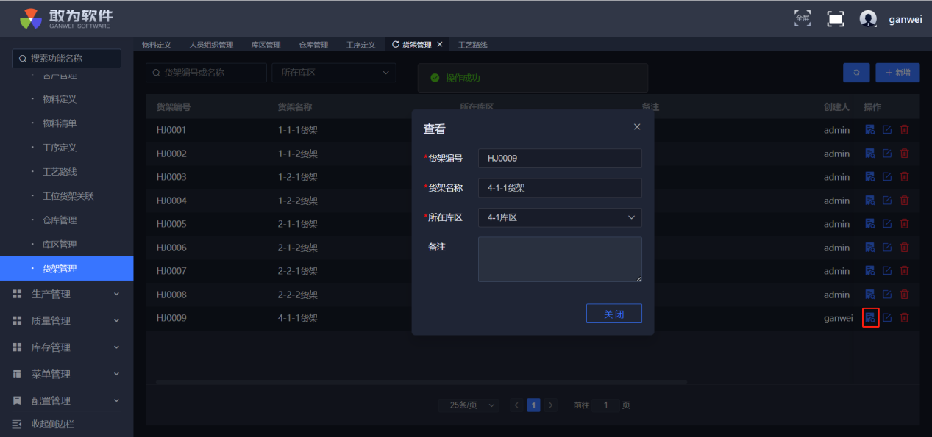Click the edit icon for row HJ0001
This screenshot has width=932, height=437.
click(887, 130)
